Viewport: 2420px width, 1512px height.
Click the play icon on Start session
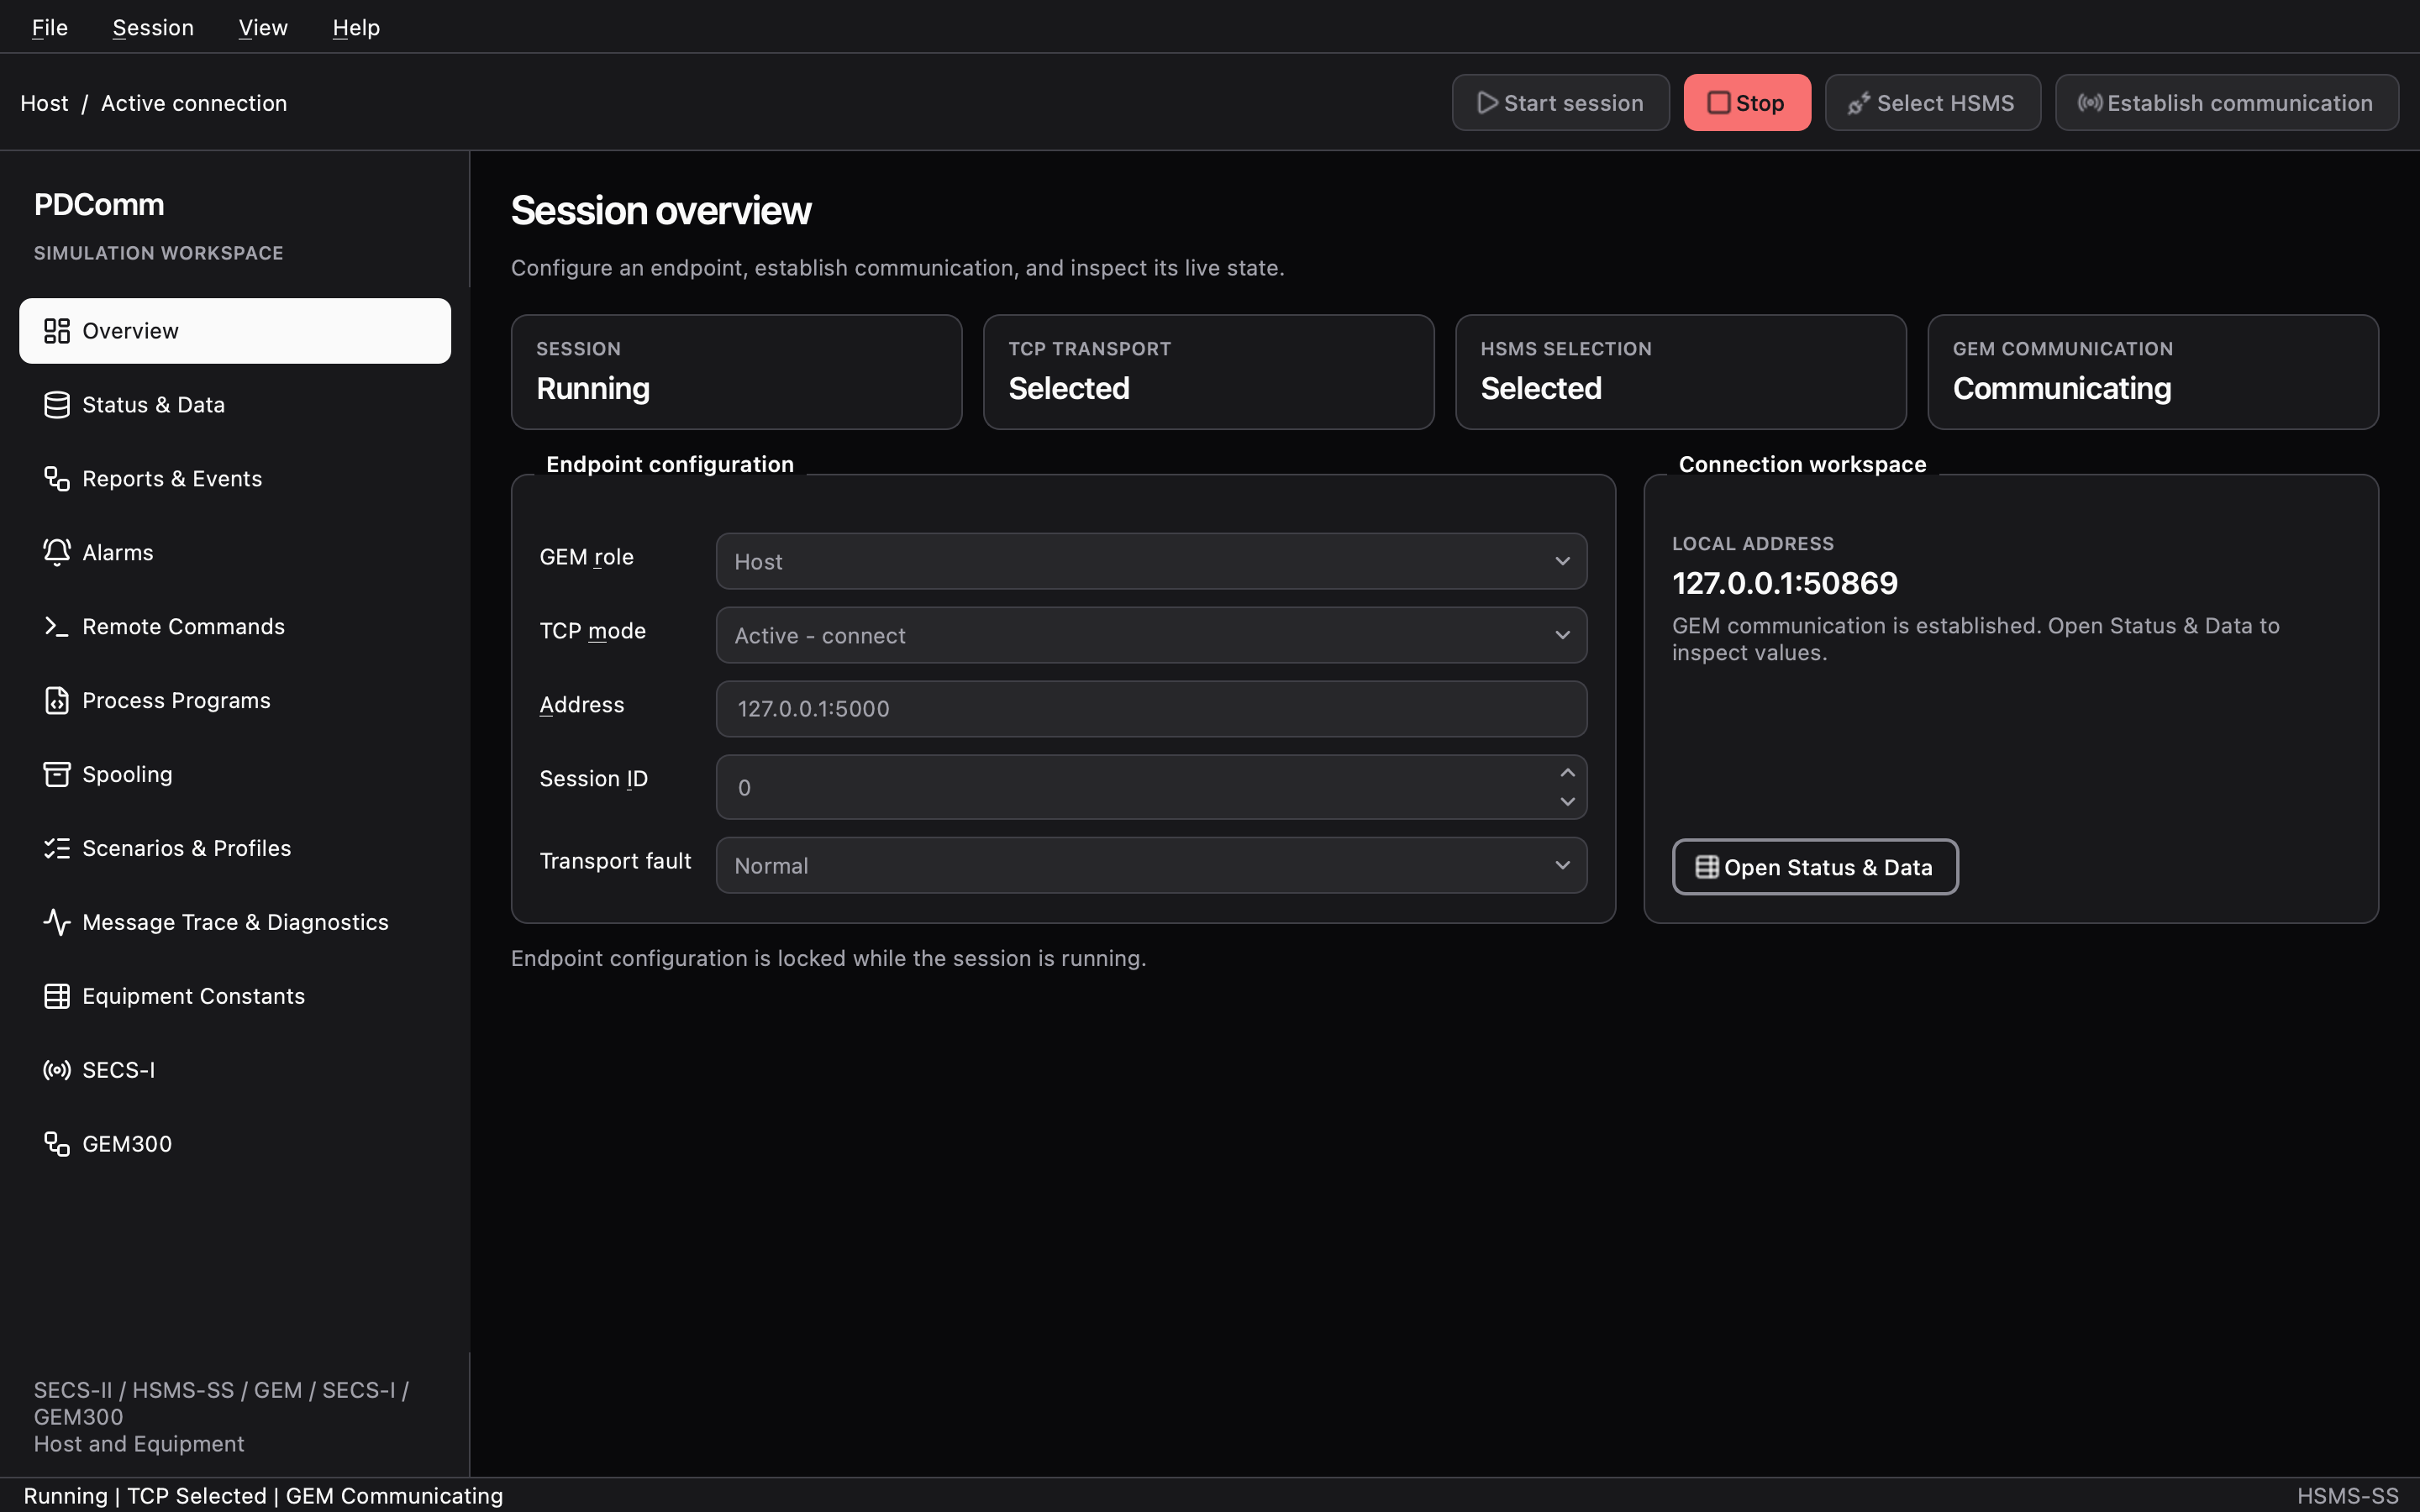click(1488, 103)
